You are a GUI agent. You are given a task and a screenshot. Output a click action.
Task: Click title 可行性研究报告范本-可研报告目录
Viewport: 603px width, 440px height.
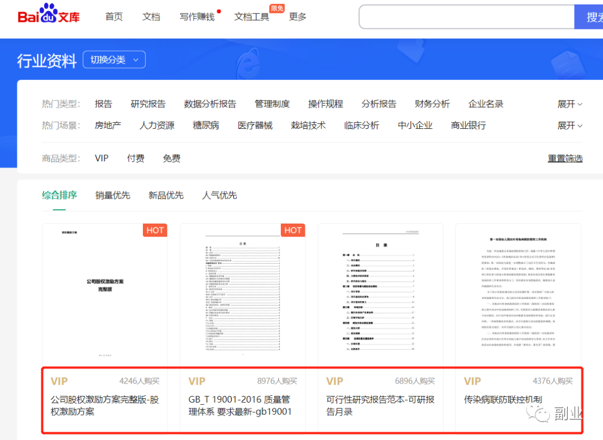click(380, 405)
